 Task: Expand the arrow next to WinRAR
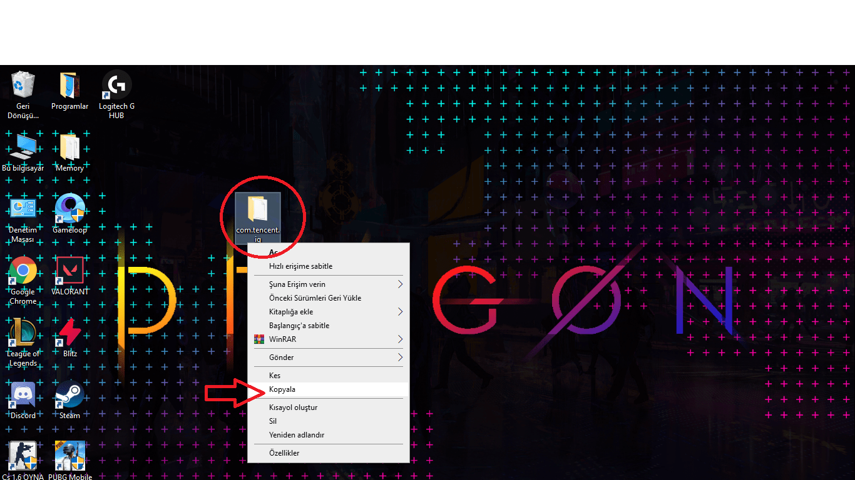click(x=401, y=339)
